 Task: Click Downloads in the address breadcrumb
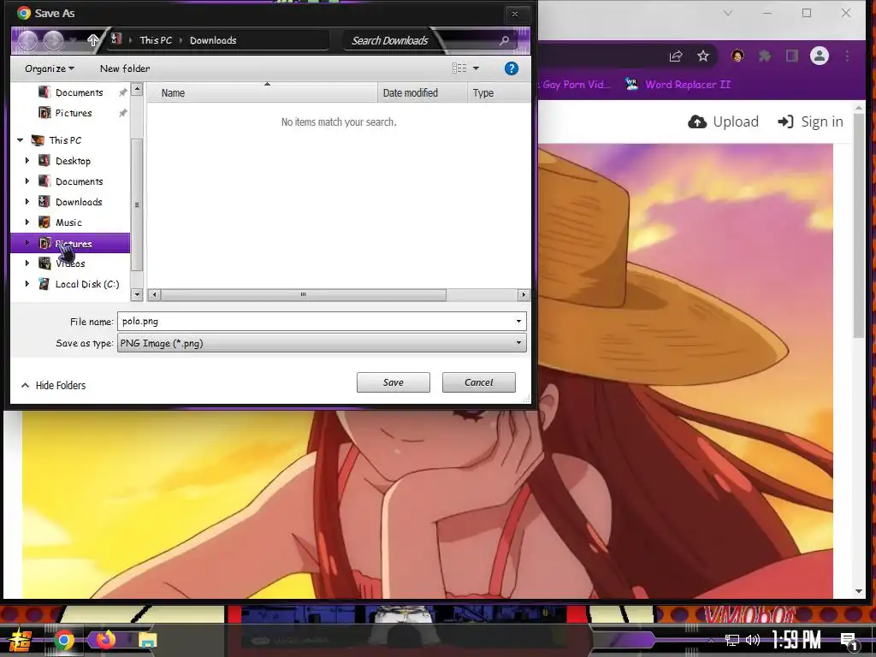coord(213,40)
